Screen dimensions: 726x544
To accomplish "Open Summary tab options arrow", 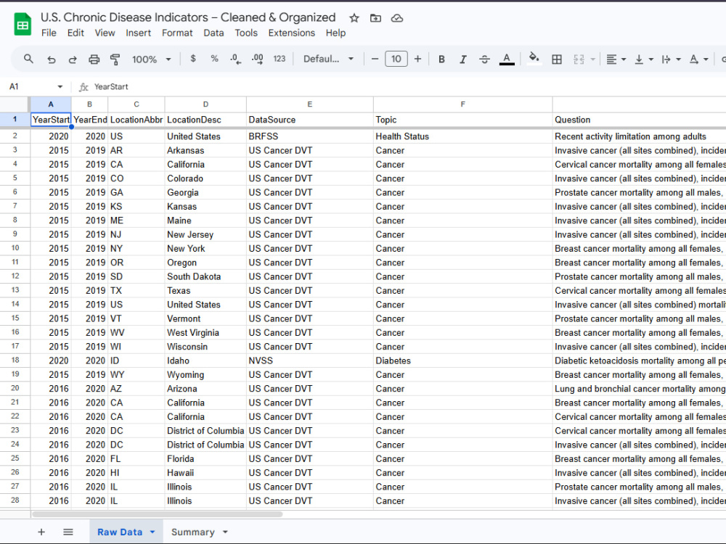I will coord(225,532).
